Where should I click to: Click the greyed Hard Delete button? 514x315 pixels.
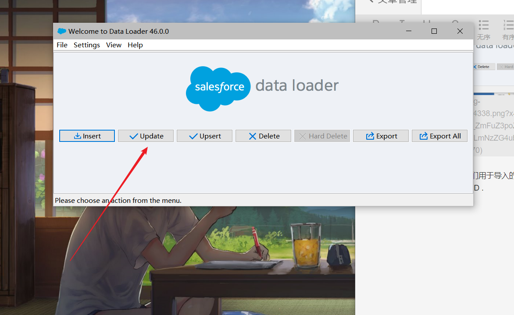[322, 136]
